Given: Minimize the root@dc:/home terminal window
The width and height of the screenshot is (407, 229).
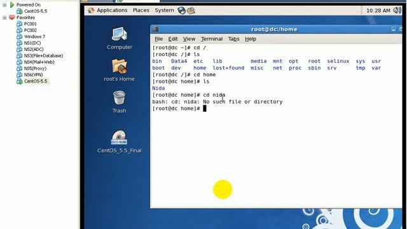Looking at the screenshot, I should pyautogui.click(x=394, y=29).
